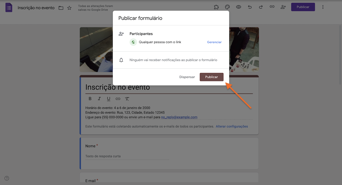Viewport: 342px width, 185px height.
Task: Click the undo arrow icon
Action: (x=250, y=7)
